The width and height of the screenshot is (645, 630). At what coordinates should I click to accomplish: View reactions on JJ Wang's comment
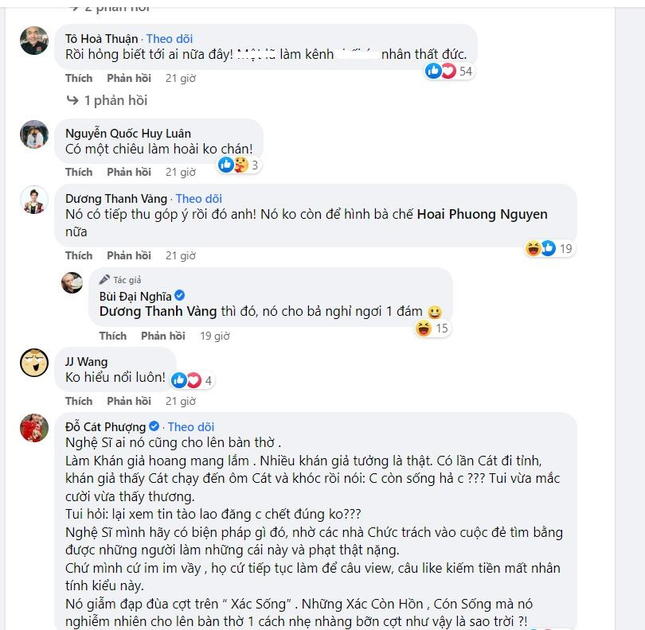[x=192, y=380]
